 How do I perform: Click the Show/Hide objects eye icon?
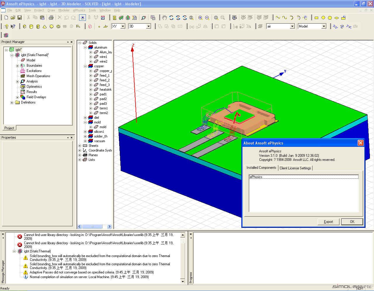coord(234,18)
